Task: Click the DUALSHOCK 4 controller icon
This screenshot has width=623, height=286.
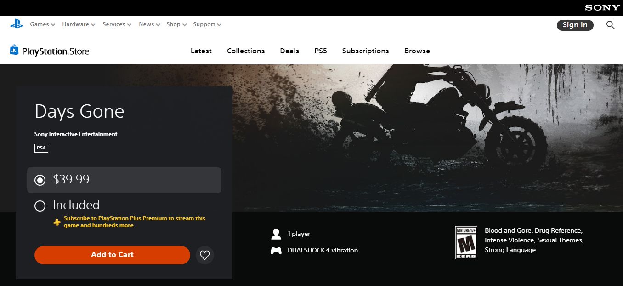Action: point(276,251)
